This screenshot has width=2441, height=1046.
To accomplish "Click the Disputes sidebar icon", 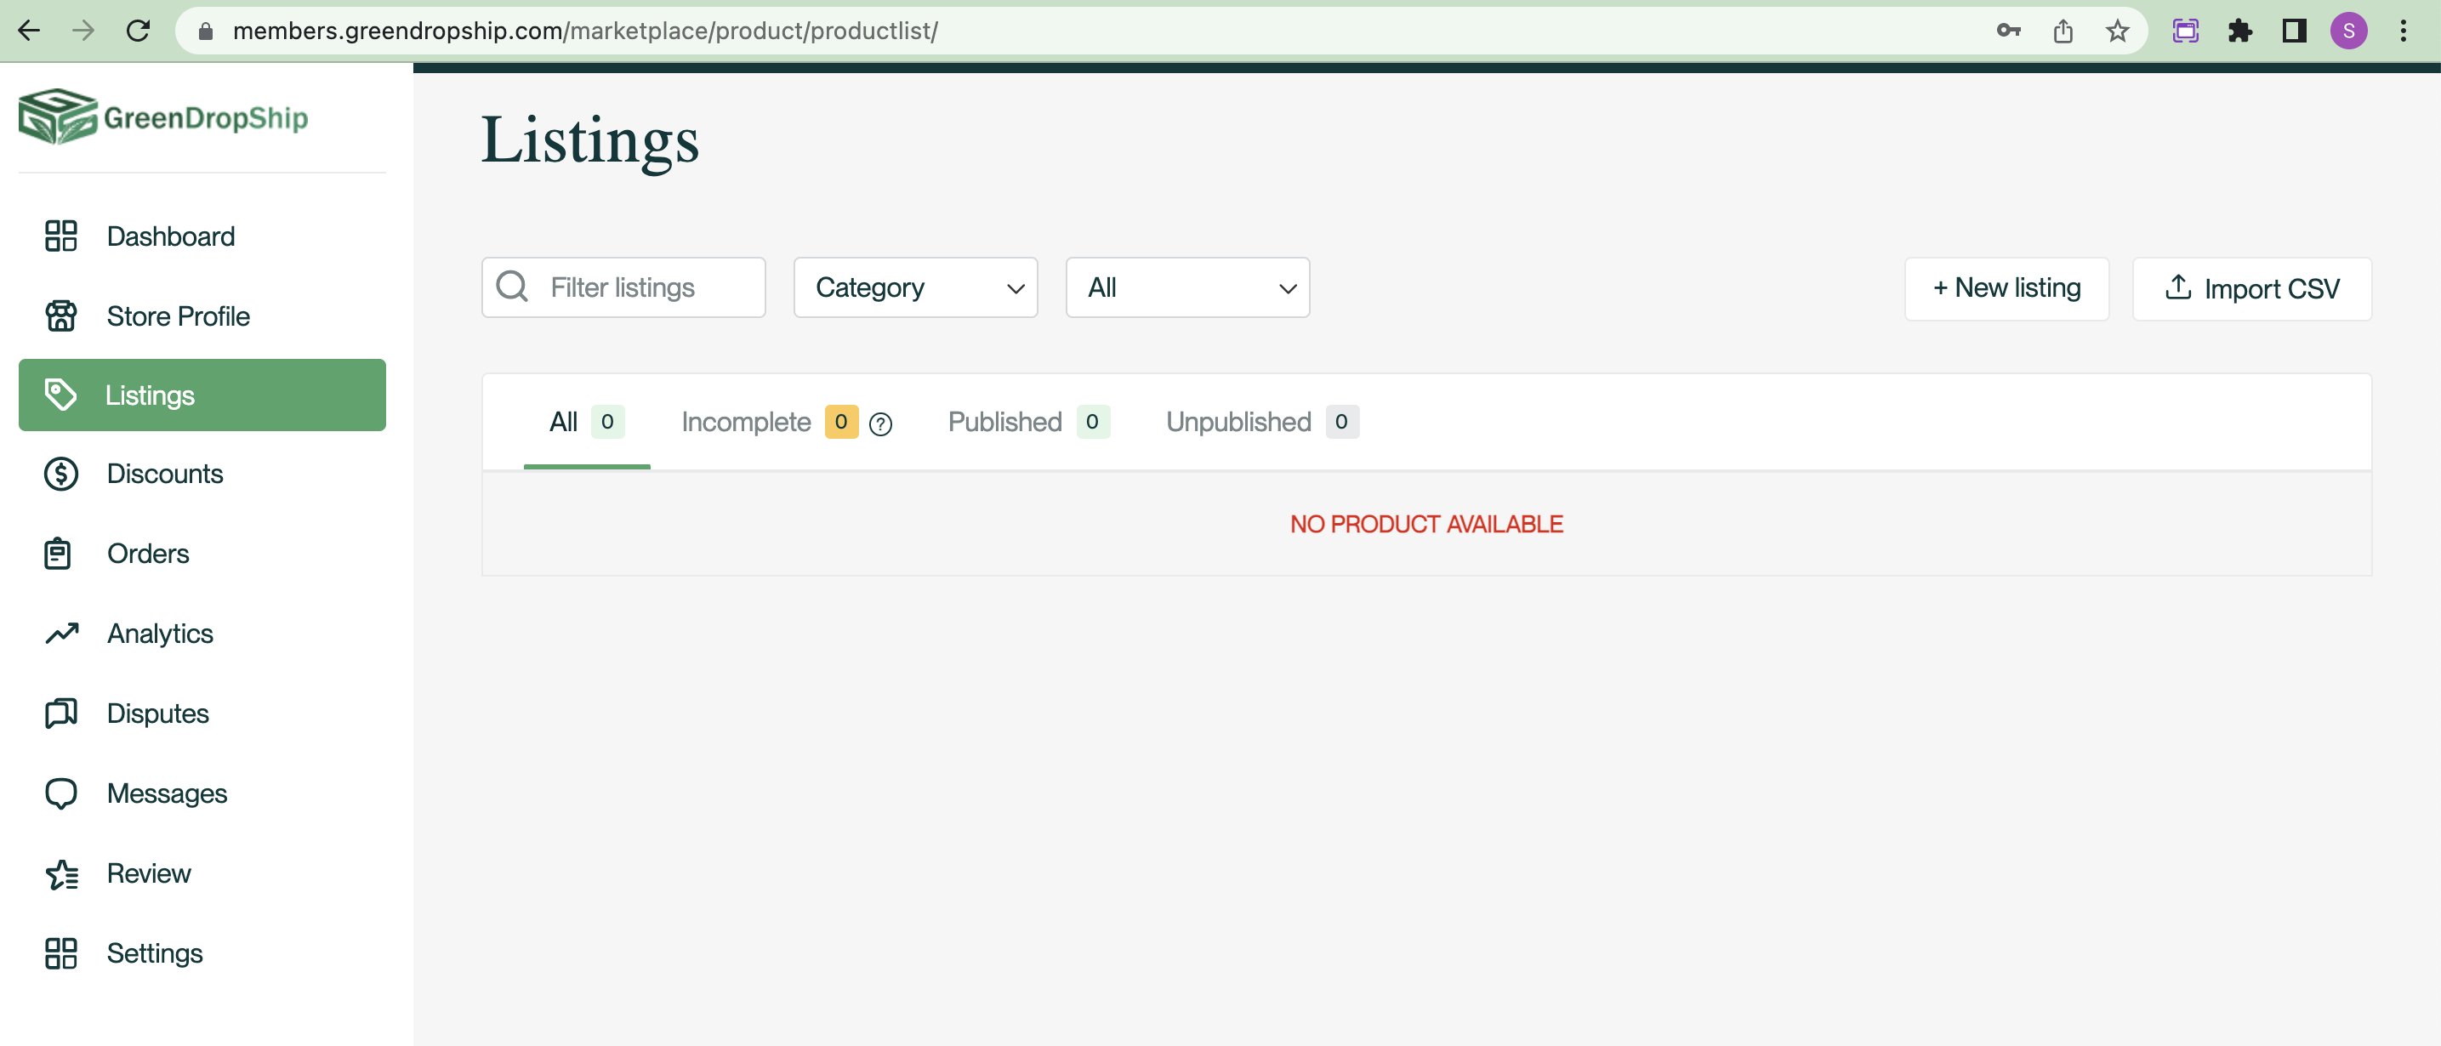I will [x=60, y=713].
